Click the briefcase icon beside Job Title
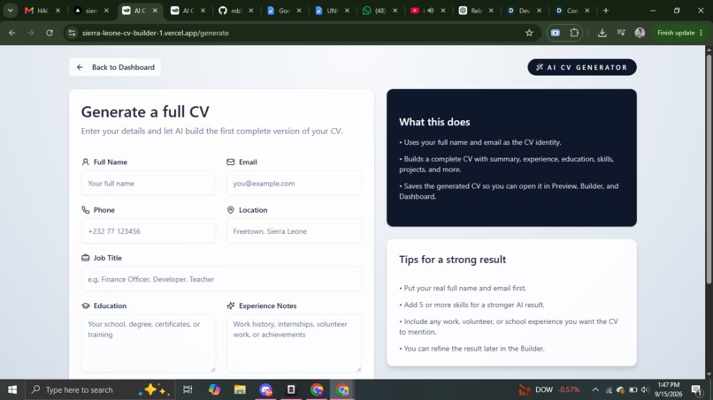Image resolution: width=713 pixels, height=400 pixels. 86,258
